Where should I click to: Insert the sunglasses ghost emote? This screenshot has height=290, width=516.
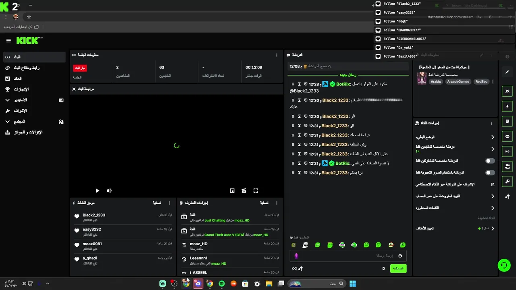click(x=305, y=245)
